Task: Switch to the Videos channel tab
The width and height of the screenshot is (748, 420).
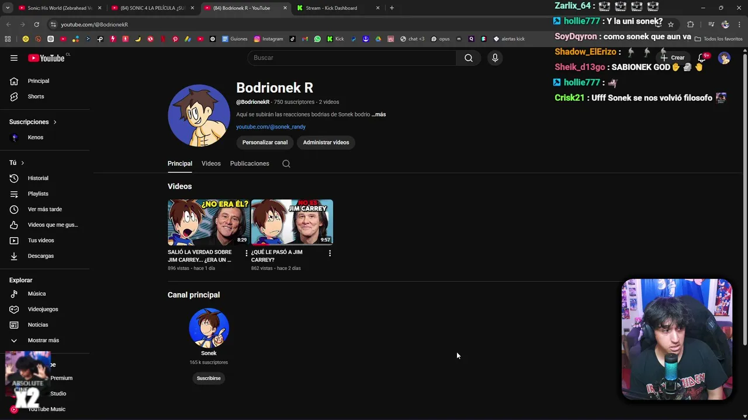Action: (x=211, y=163)
